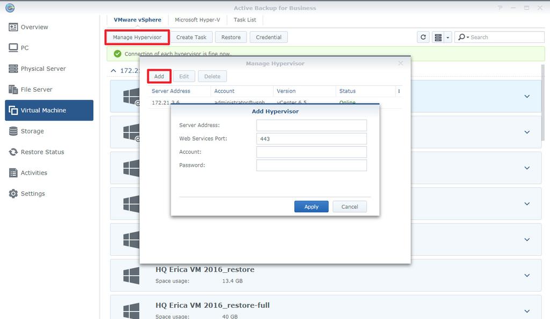Click the Restore button
The width and height of the screenshot is (550, 319).
tap(231, 37)
